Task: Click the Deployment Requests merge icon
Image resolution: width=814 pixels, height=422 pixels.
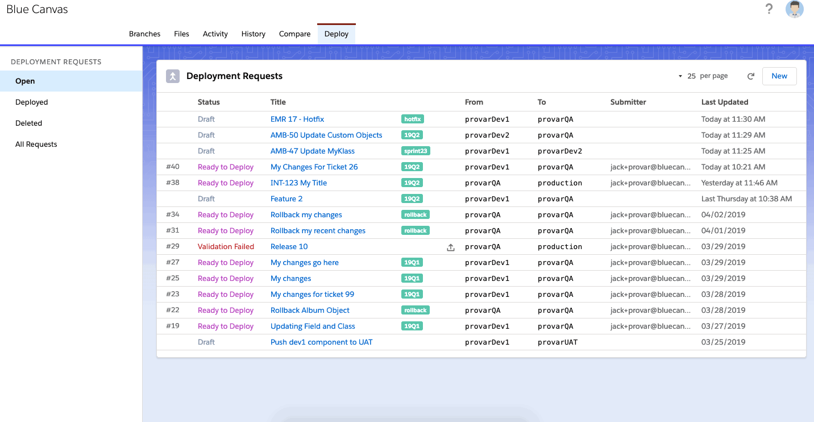Action: [173, 76]
